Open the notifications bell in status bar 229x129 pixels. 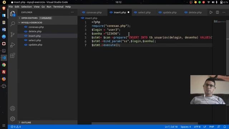pos(225,127)
